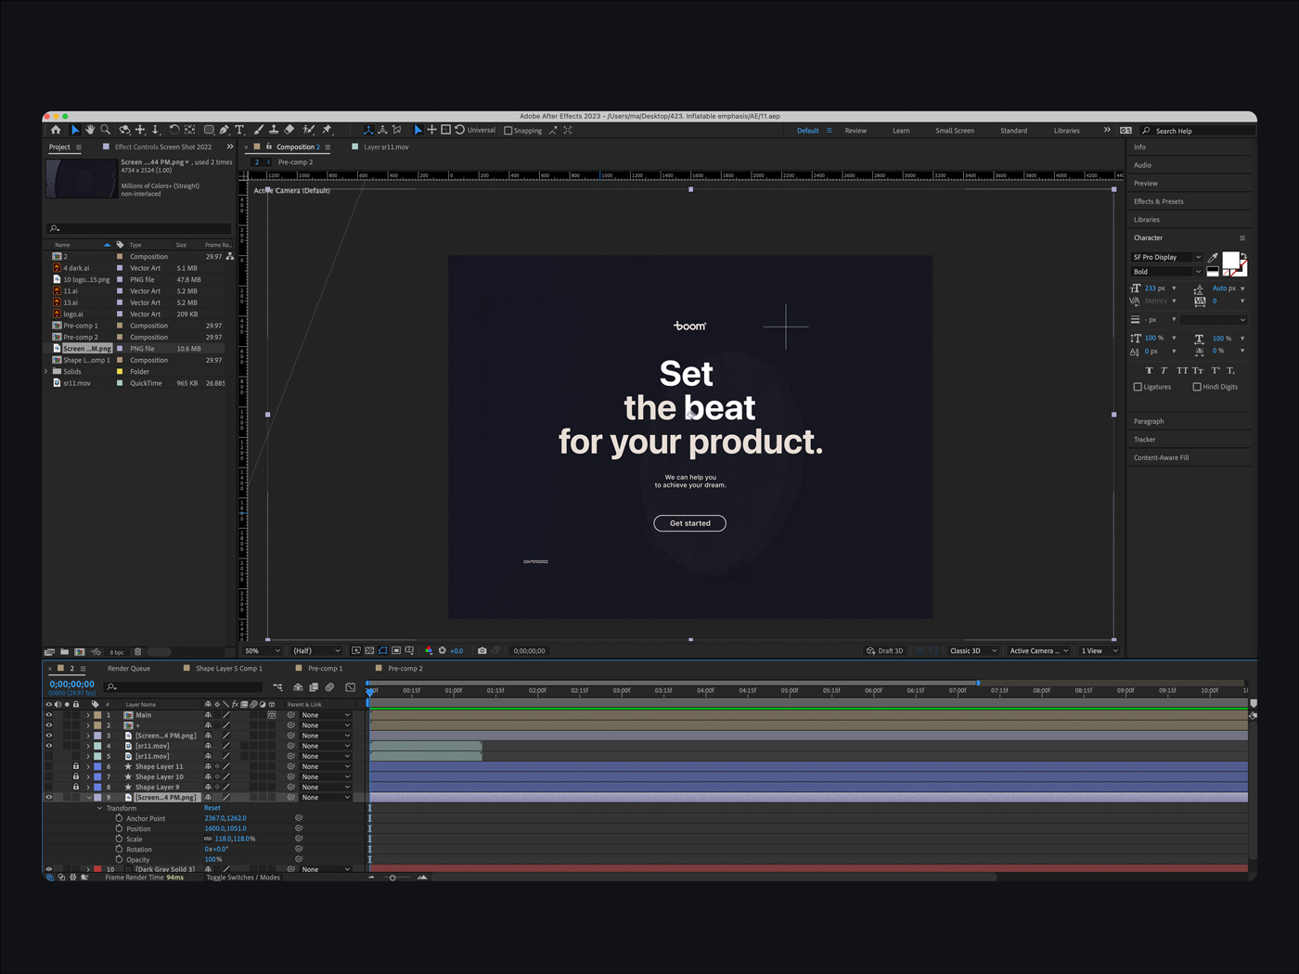This screenshot has width=1299, height=974.
Task: Select the Eraser tool
Action: (x=289, y=130)
